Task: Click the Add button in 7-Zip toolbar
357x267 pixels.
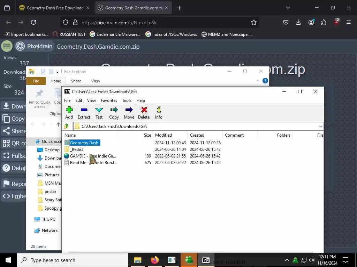Action: [x=69, y=113]
